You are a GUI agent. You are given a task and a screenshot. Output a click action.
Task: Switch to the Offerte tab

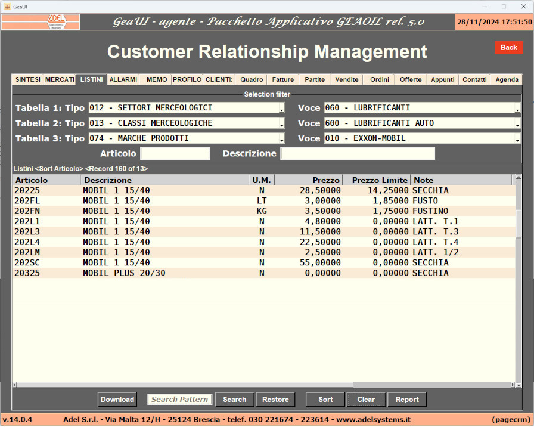tap(411, 79)
